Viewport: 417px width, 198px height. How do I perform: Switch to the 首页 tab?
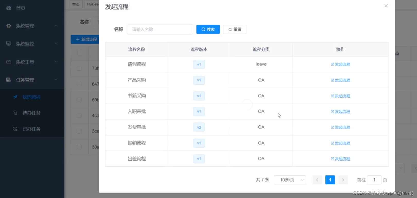point(76,4)
